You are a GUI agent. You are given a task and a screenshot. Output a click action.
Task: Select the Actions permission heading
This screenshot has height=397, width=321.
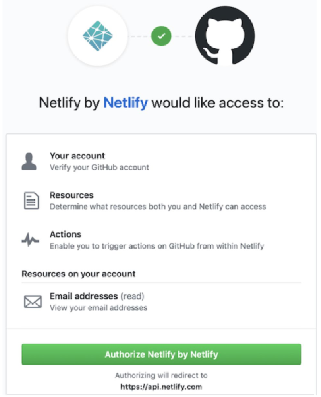(x=66, y=235)
